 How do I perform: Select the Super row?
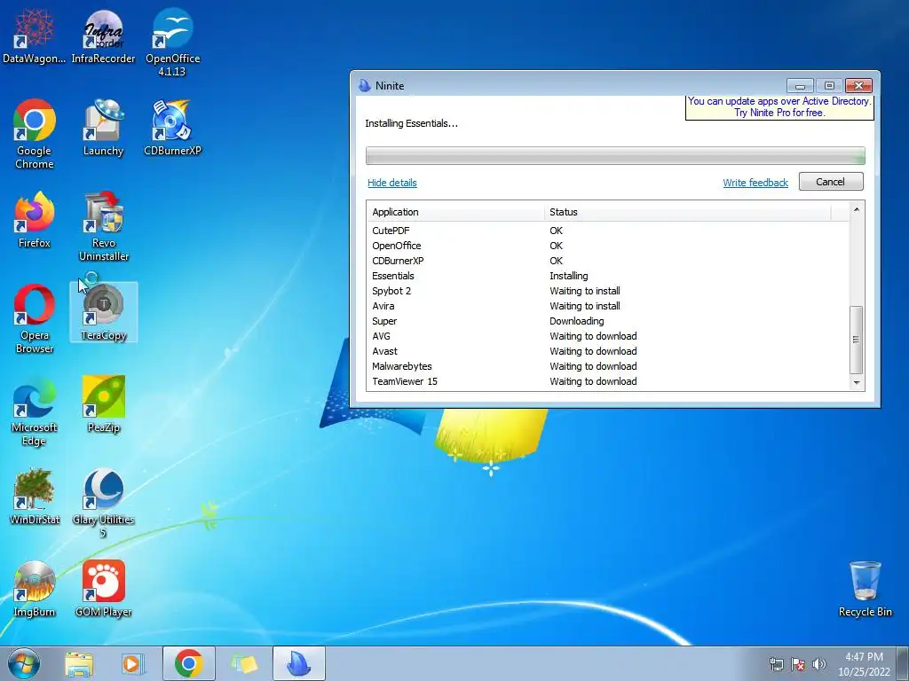607,321
